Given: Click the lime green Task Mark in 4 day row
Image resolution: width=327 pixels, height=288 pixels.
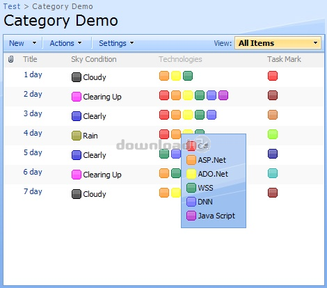Looking at the screenshot, I should (273, 134).
